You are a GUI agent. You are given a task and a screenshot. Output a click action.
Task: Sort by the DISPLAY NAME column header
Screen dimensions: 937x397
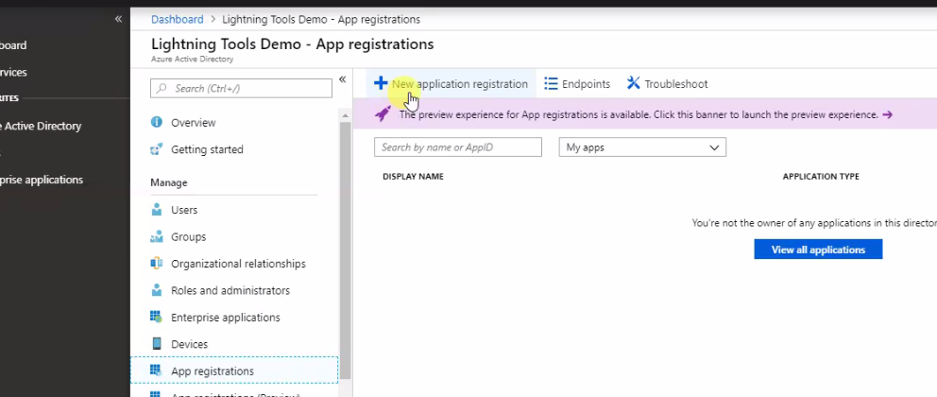pyautogui.click(x=413, y=177)
